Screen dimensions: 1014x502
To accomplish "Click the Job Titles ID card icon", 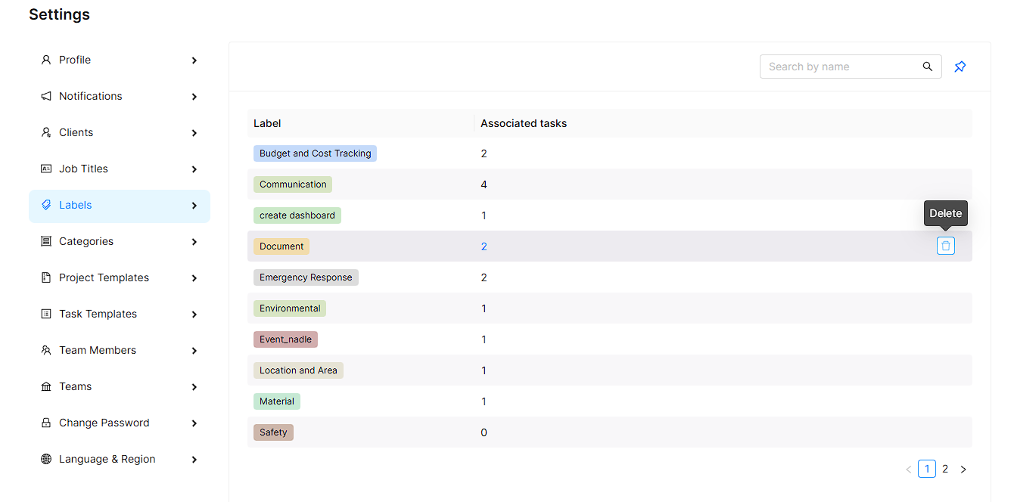I will (x=46, y=169).
